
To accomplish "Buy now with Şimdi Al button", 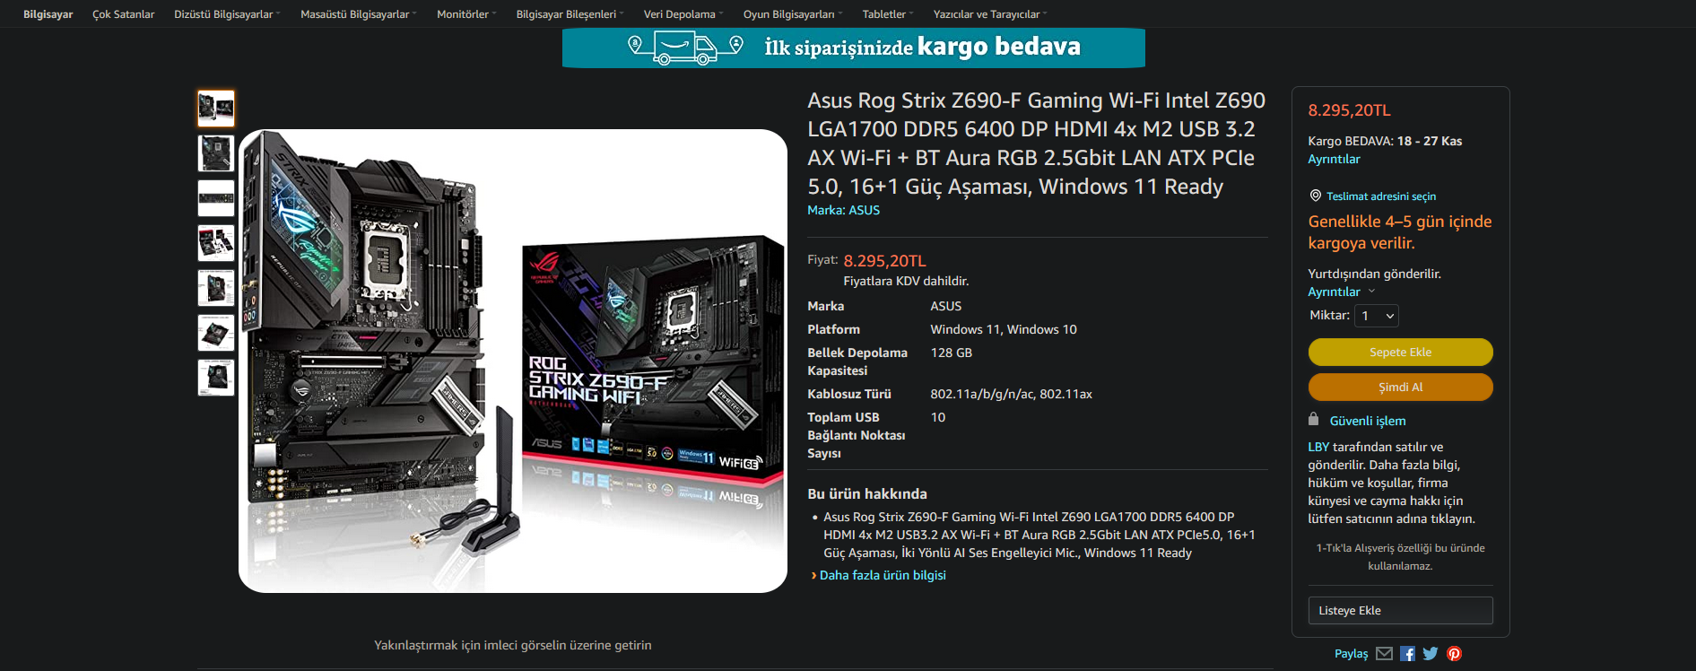I will tap(1400, 388).
